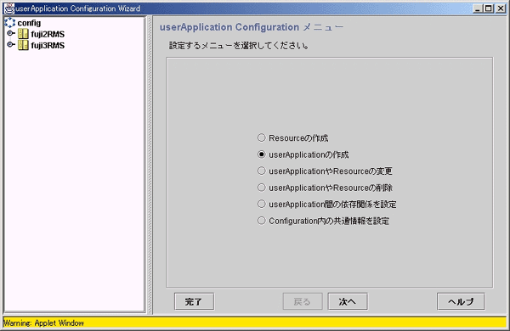The width and height of the screenshot is (510, 331).
Task: Click the 完了 button
Action: tap(194, 301)
